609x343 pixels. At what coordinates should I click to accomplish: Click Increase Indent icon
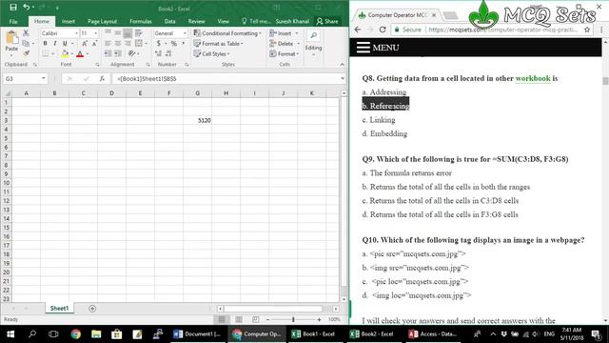118,53
